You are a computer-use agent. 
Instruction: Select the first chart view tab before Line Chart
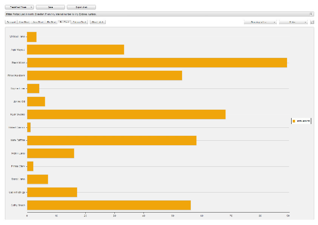tap(11, 22)
